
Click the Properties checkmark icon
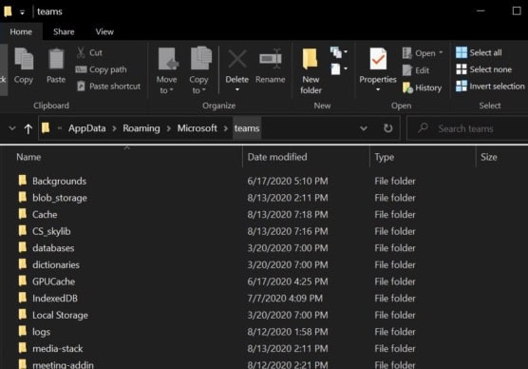click(x=378, y=59)
